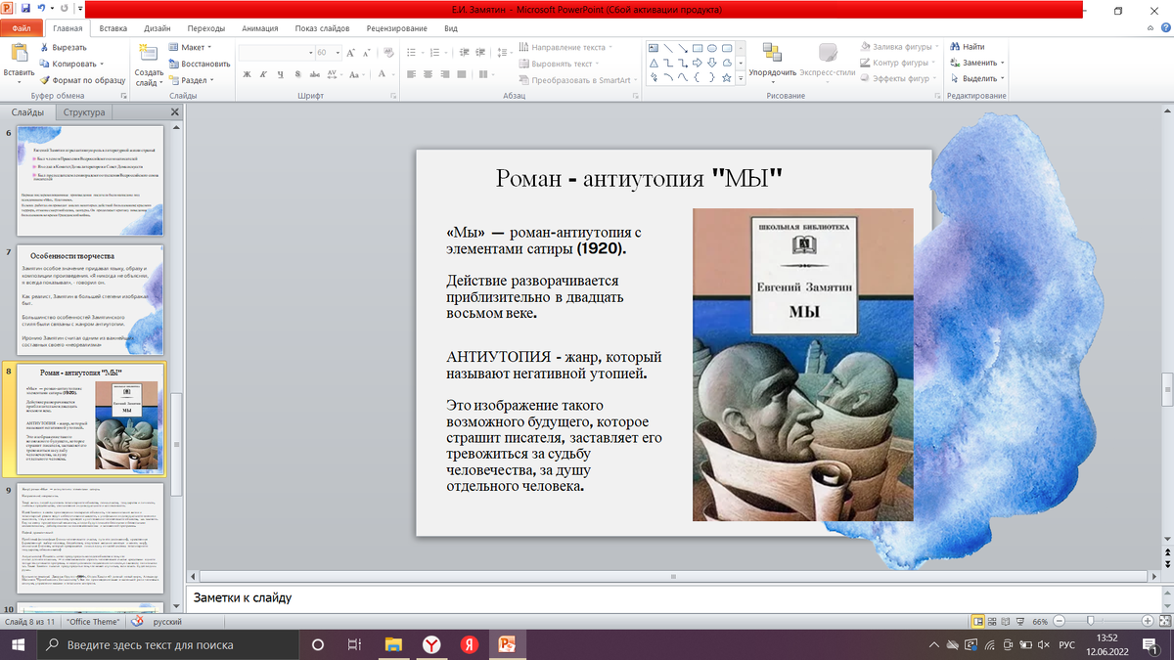Open the Font dialog launcher
This screenshot has height=660, width=1174.
tap(394, 96)
